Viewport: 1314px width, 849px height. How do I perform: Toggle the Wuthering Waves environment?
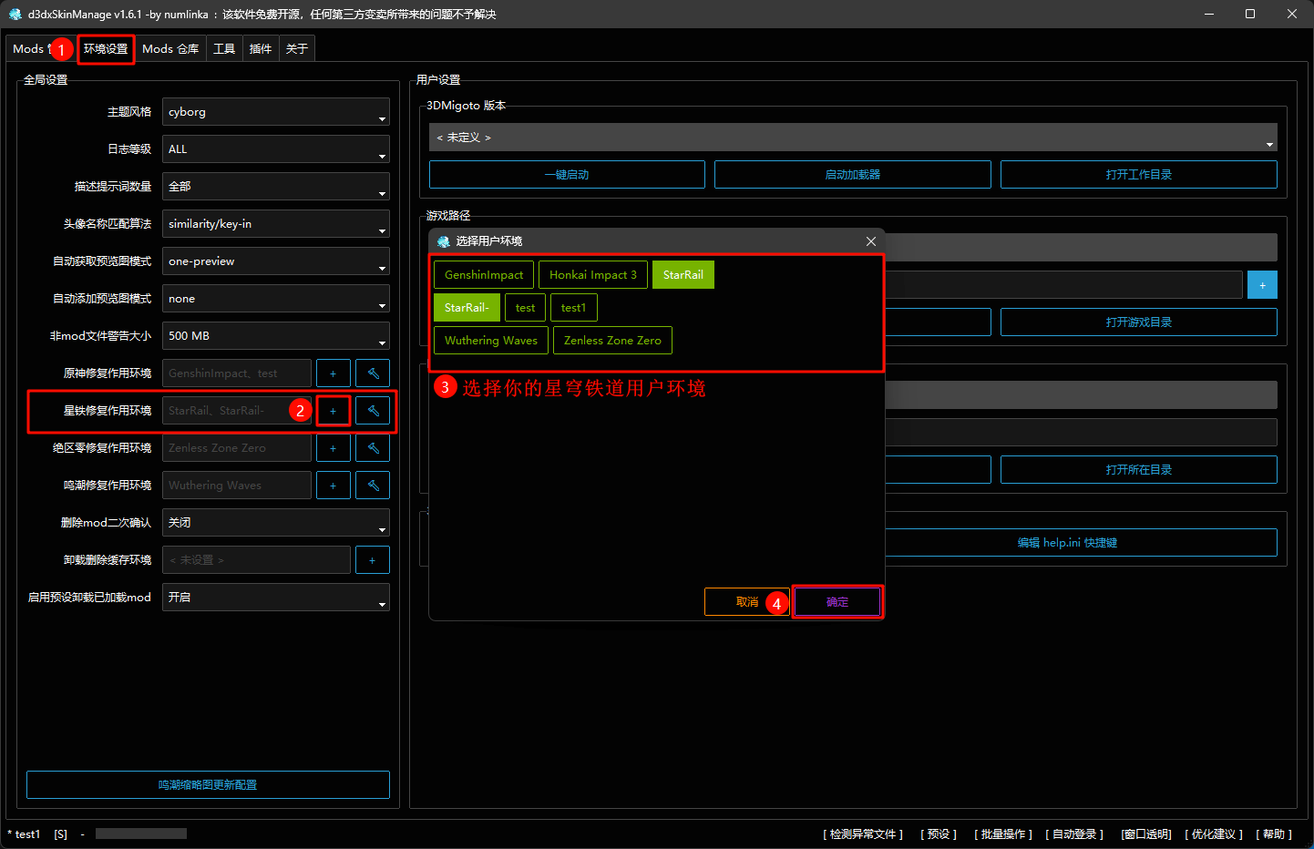click(491, 341)
